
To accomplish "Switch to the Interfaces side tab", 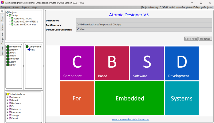I will pos(2,51).
